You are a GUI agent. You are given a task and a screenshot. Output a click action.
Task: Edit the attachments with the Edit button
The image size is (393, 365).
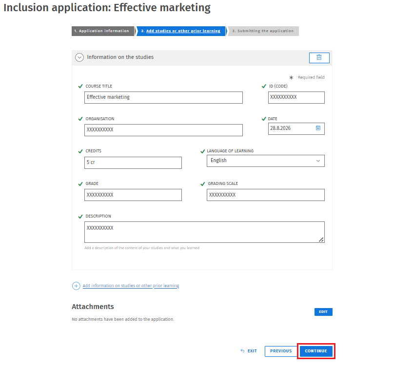click(x=323, y=312)
